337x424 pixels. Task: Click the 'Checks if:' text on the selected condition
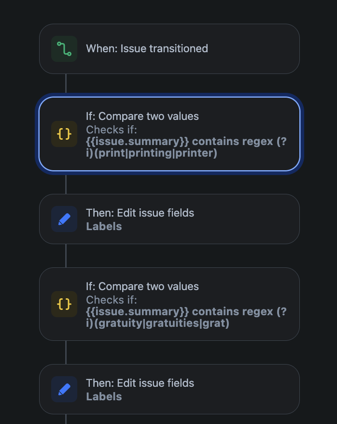pyautogui.click(x=107, y=130)
